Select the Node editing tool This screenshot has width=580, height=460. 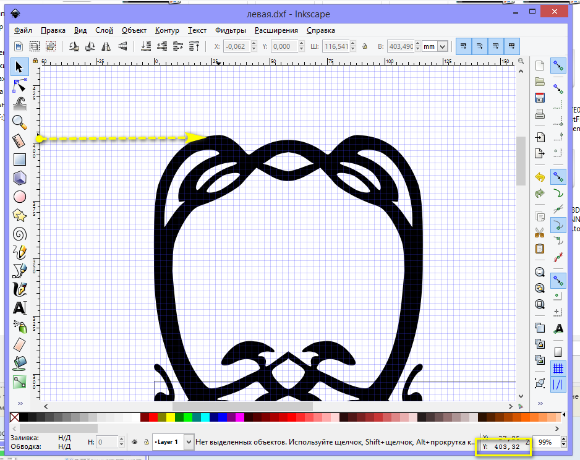click(19, 86)
